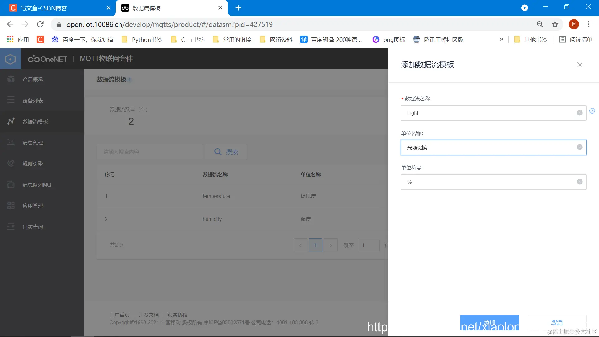The height and width of the screenshot is (337, 599).
Task: Click the bookmark star in the address bar
Action: [x=555, y=24]
